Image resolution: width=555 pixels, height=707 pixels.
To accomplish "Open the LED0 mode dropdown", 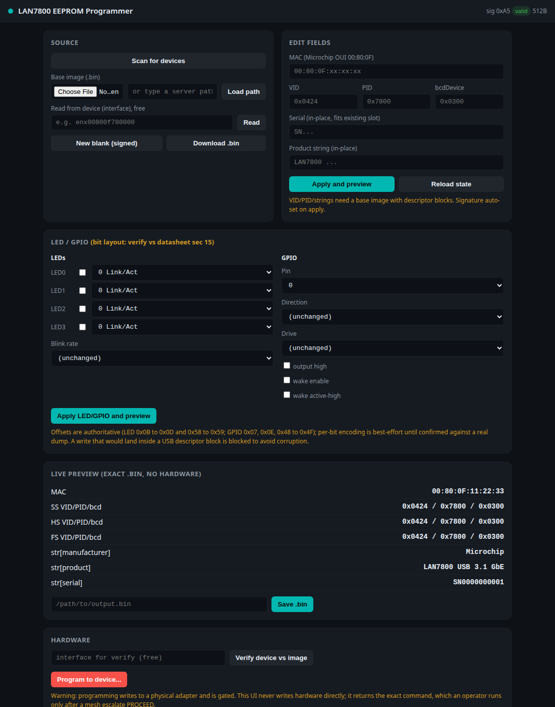I will [182, 272].
